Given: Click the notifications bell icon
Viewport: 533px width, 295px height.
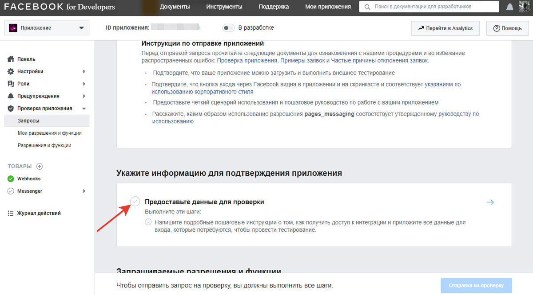Looking at the screenshot, I should pyautogui.click(x=510, y=7).
